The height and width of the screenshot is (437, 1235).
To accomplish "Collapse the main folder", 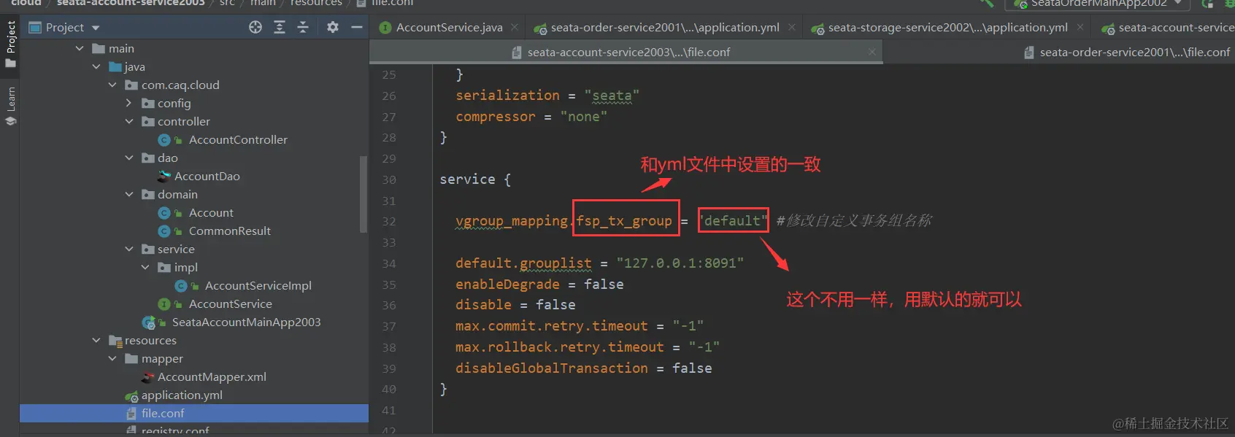I will pyautogui.click(x=80, y=48).
